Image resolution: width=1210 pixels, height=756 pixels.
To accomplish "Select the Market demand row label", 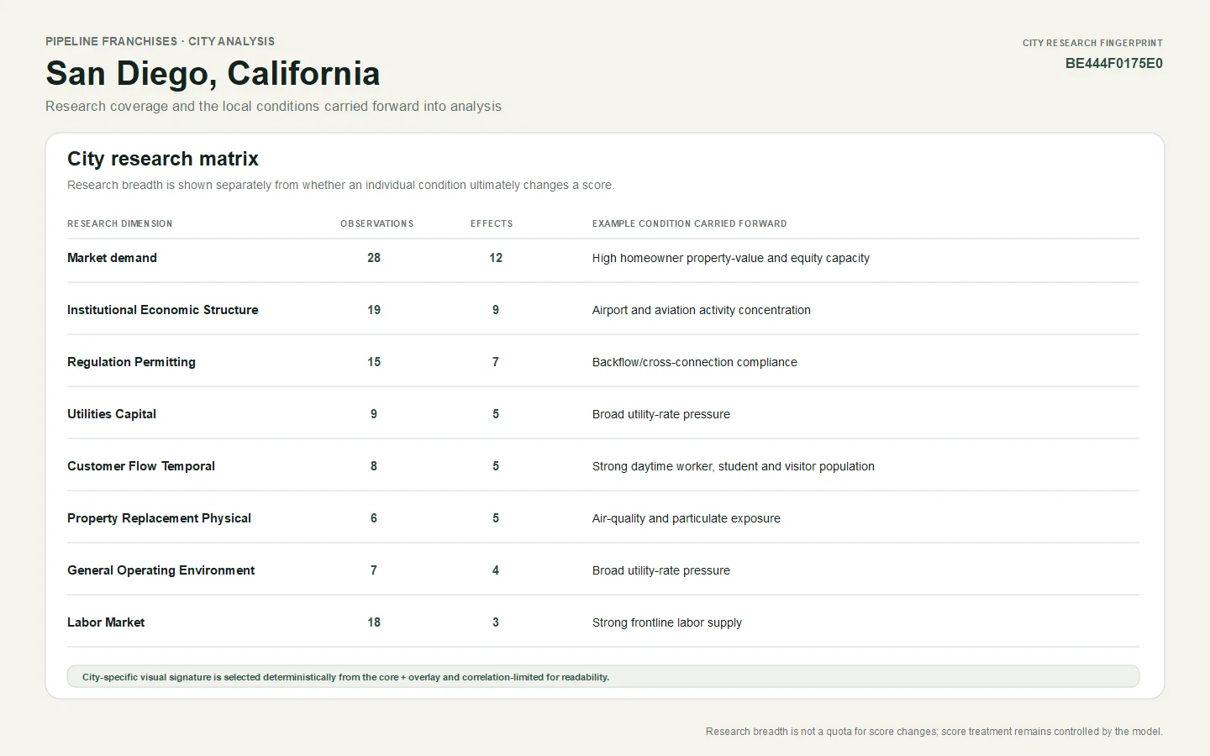I will click(112, 258).
